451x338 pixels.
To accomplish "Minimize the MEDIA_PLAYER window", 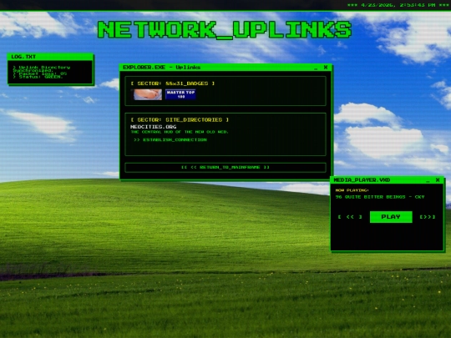I will (428, 180).
